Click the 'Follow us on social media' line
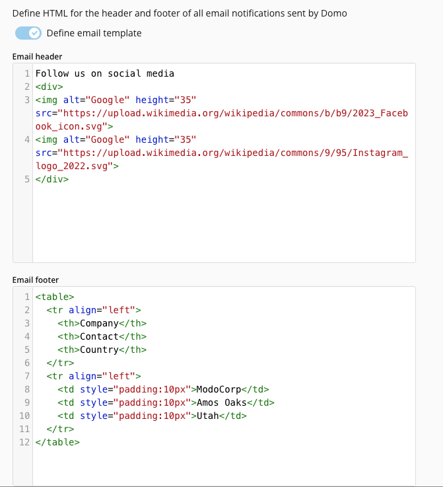 coord(105,73)
